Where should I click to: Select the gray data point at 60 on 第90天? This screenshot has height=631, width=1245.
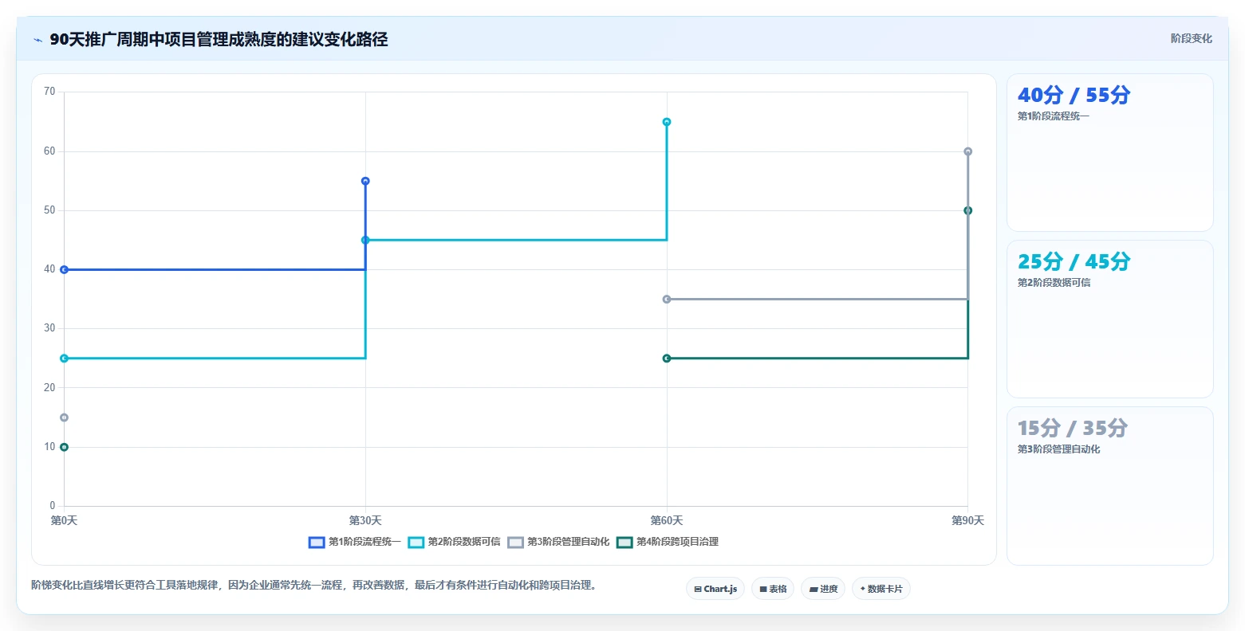[x=967, y=151]
